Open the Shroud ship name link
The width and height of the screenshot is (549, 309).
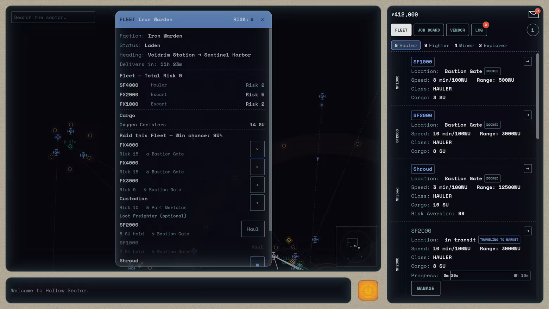[x=423, y=169]
